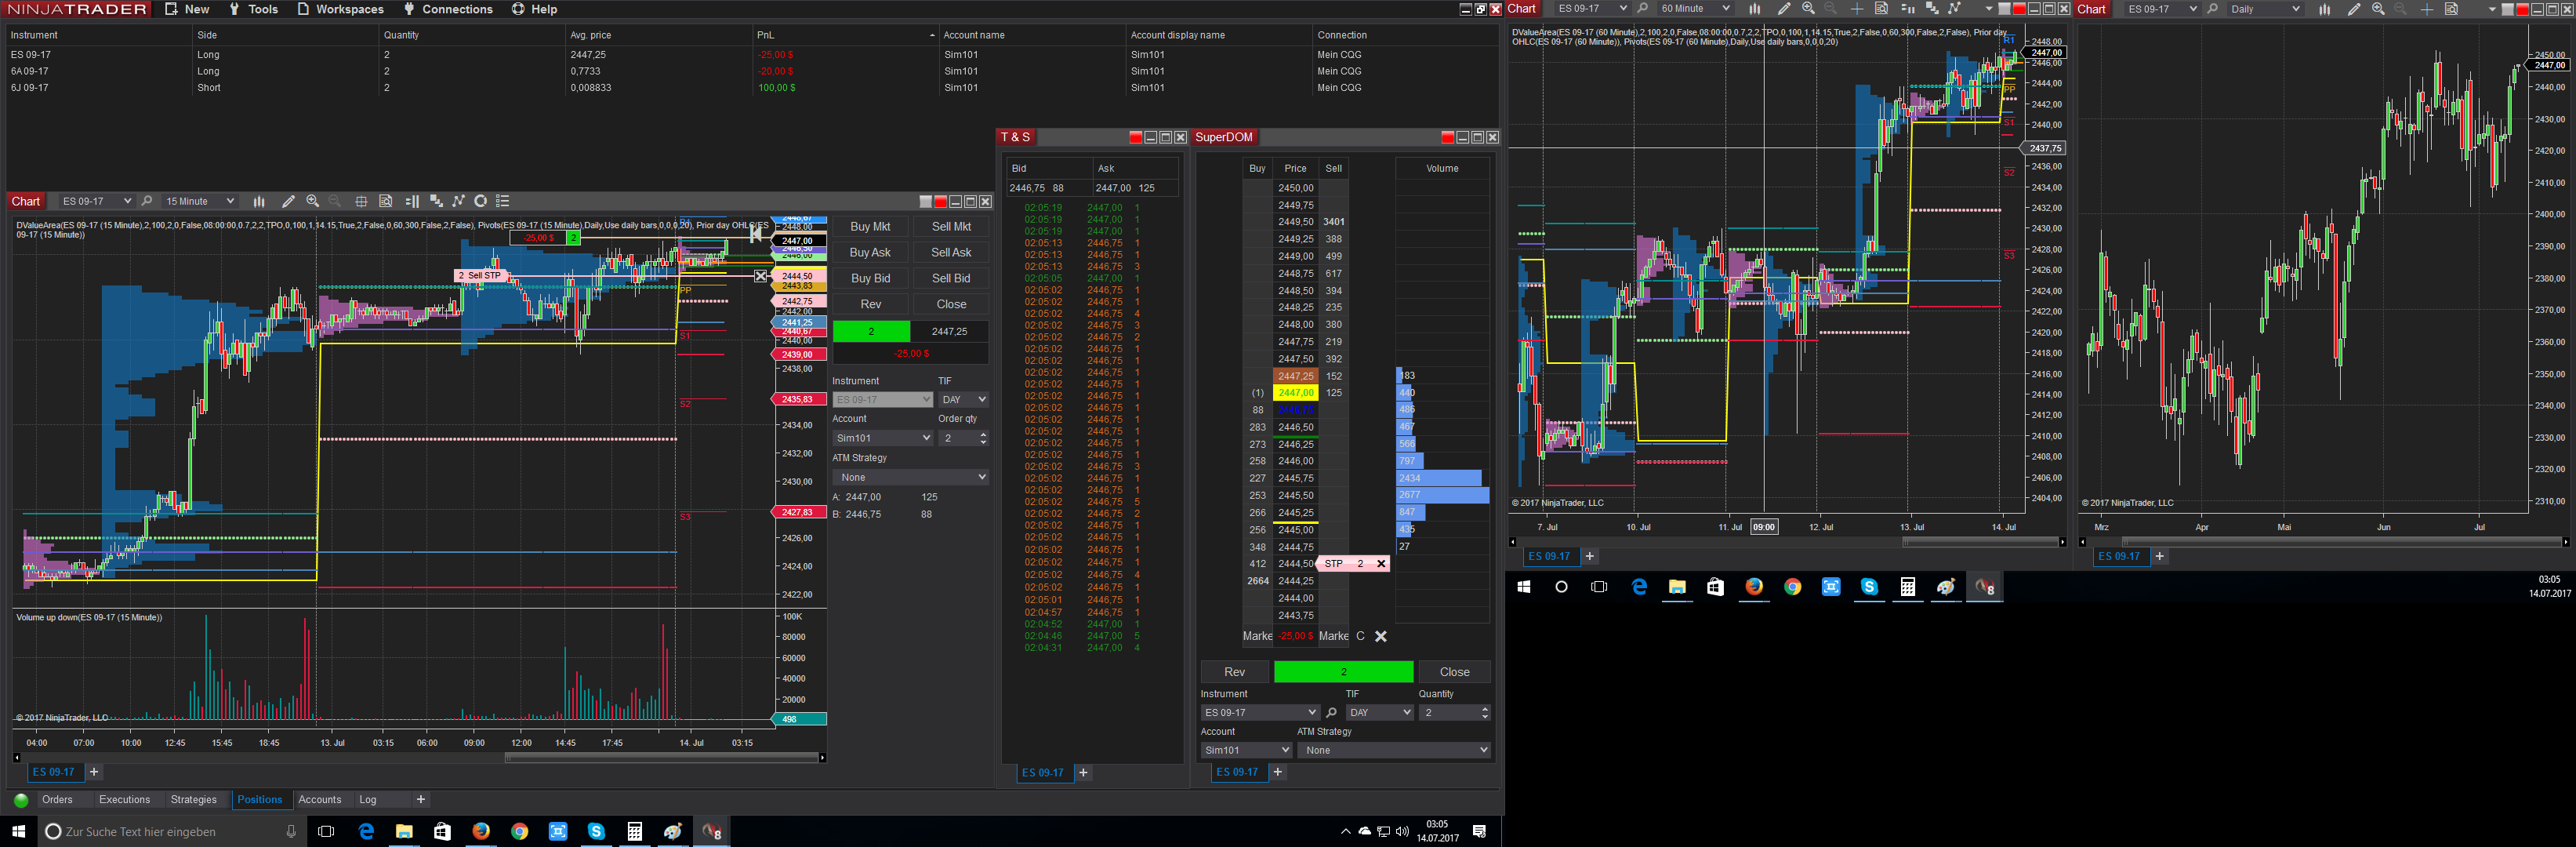
Task: Adjust Order qty stepper in Chart Trader
Action: [x=983, y=438]
